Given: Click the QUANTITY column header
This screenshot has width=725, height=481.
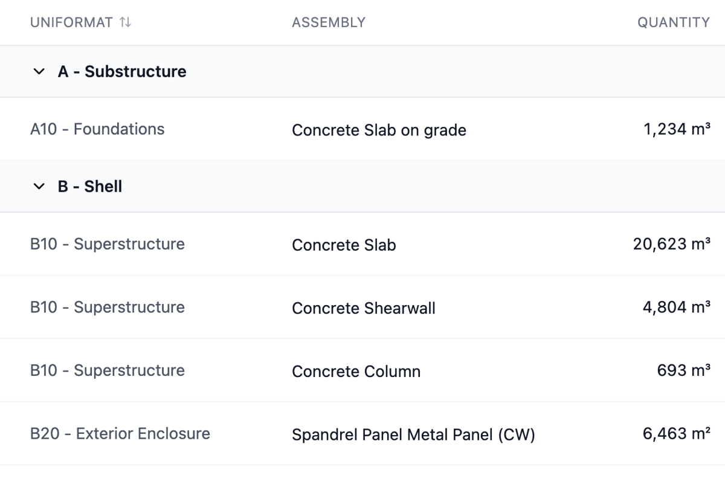Looking at the screenshot, I should click(674, 22).
